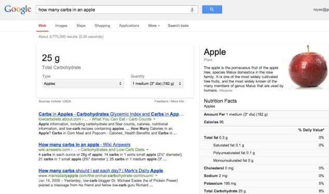Click the Google logo

(18, 9)
